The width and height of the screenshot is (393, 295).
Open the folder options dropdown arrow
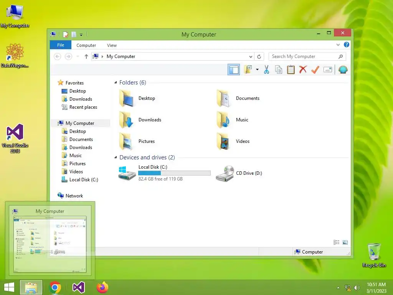coord(257,70)
